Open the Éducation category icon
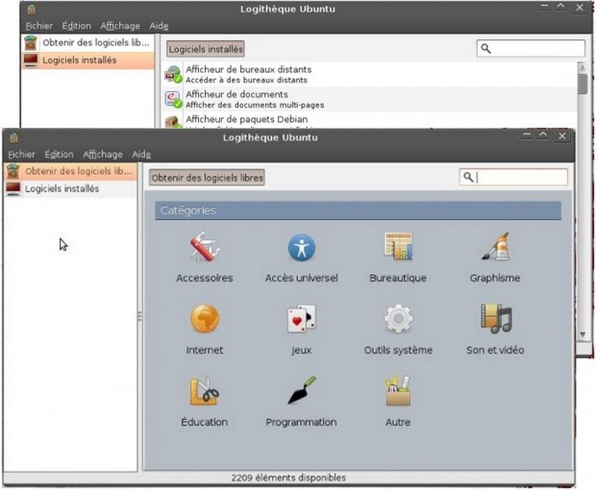Image resolution: width=596 pixels, height=490 pixels. pos(205,391)
